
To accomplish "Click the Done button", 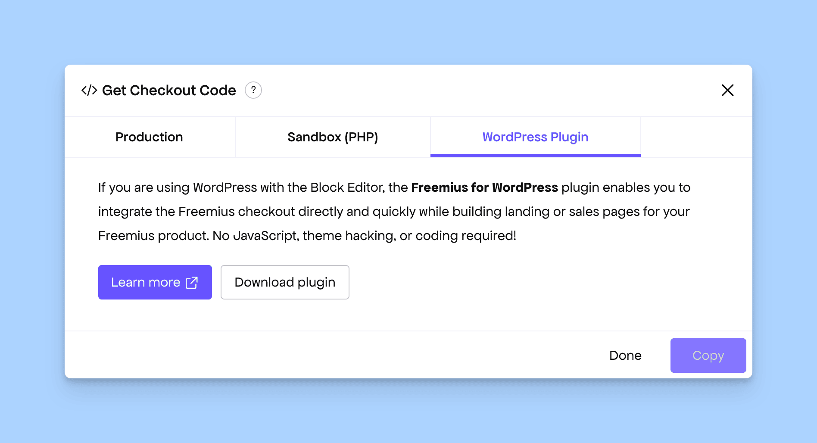I will [625, 356].
